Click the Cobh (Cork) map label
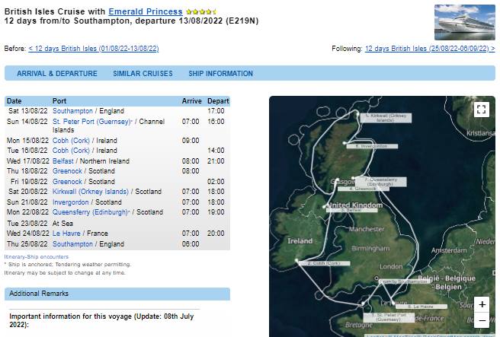The width and height of the screenshot is (500, 337). click(325, 263)
